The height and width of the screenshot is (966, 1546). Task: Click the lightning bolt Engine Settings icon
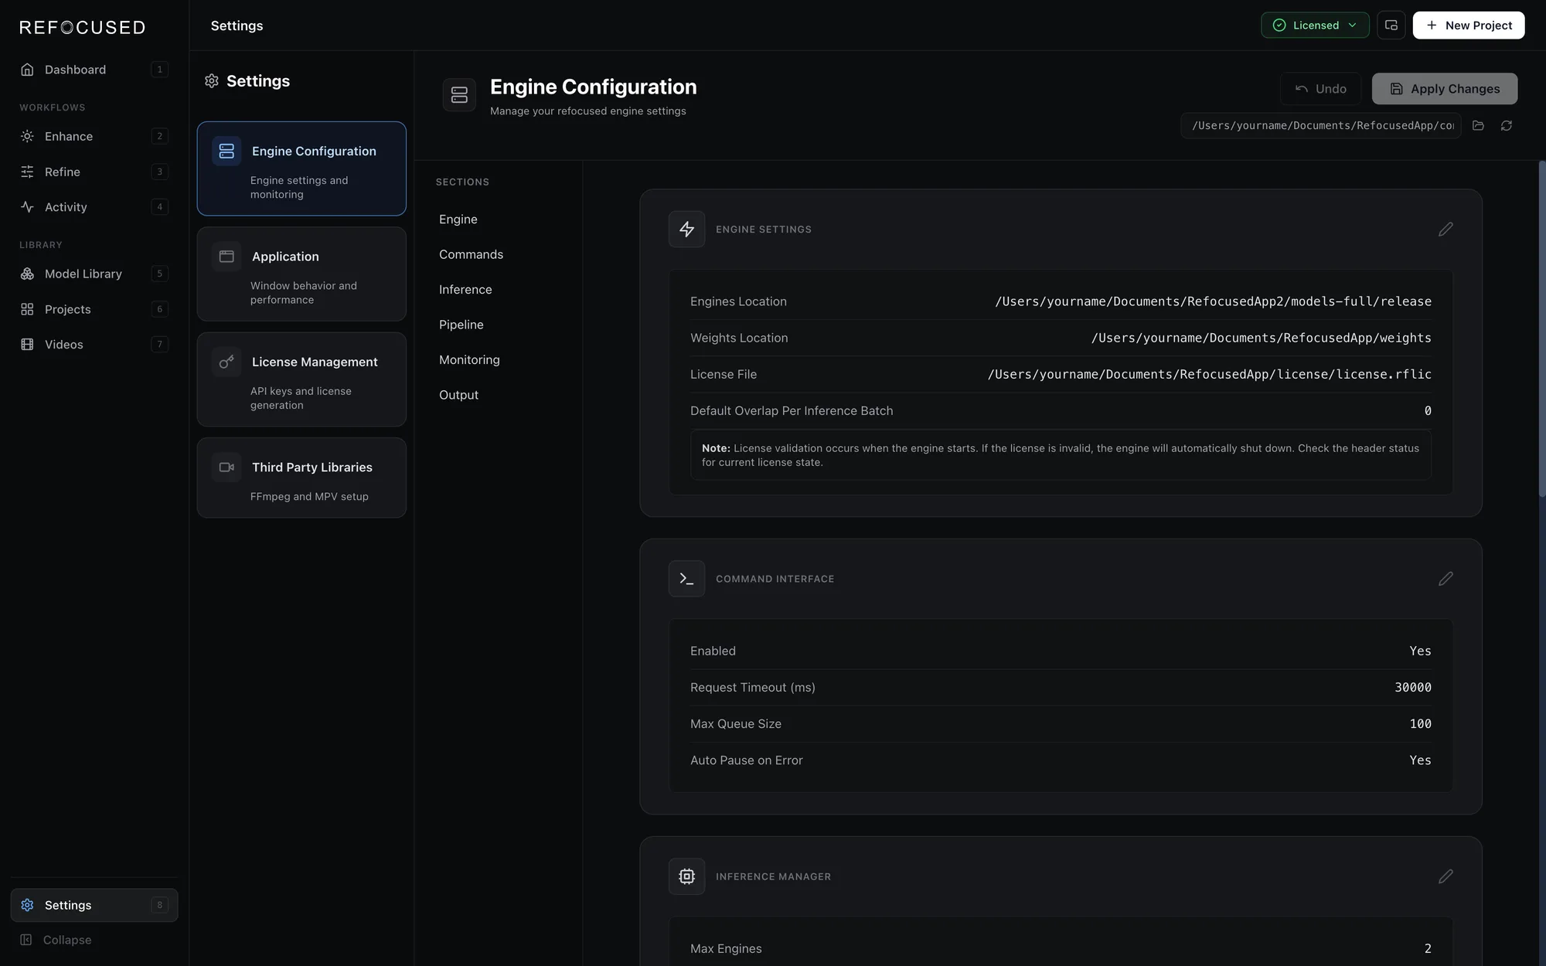[x=686, y=230]
